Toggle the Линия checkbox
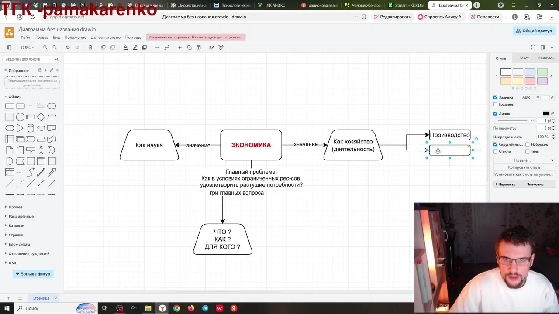 click(x=495, y=113)
